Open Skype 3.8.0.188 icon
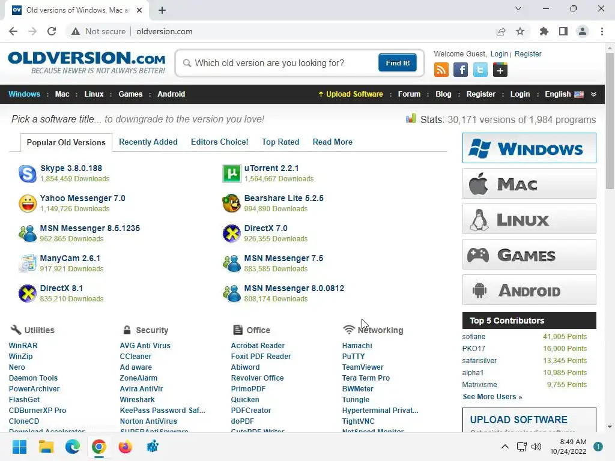This screenshot has width=615, height=461. (x=28, y=173)
